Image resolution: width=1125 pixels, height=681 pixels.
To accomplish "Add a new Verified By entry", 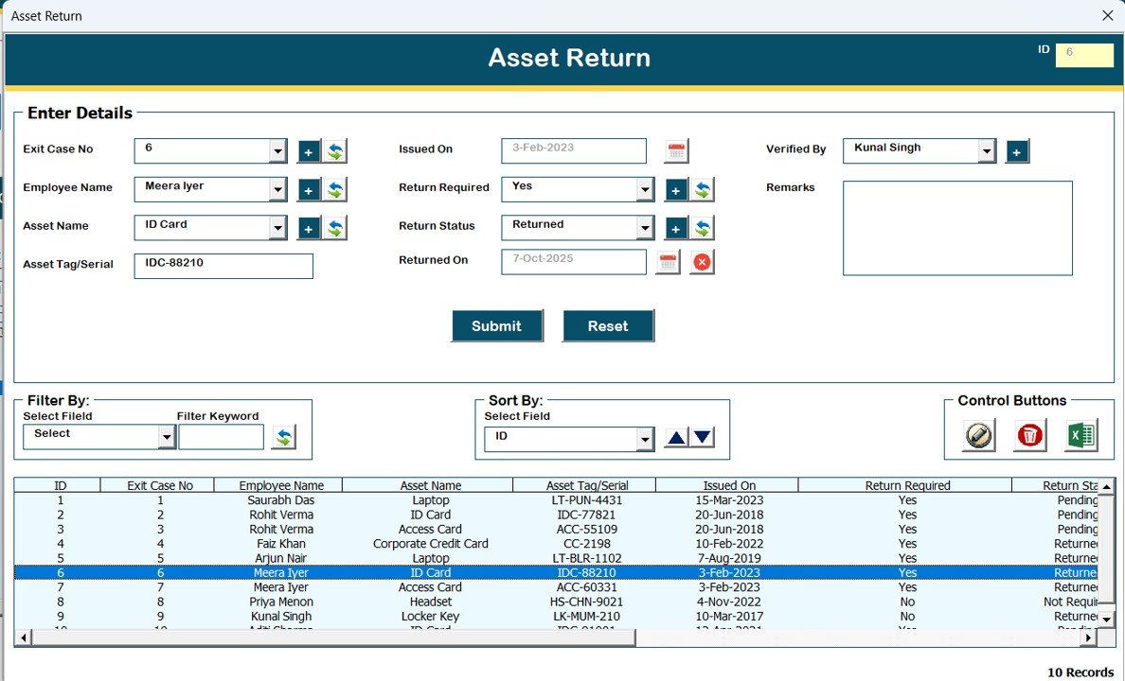I will (1017, 150).
